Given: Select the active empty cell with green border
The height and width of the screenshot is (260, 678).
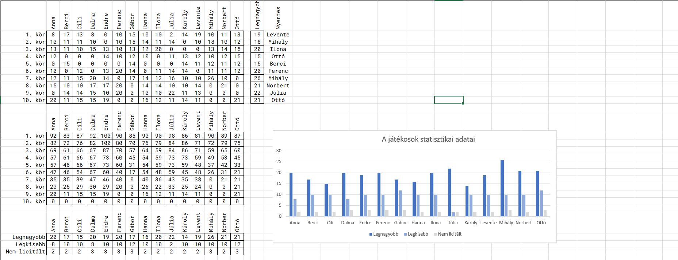Looking at the screenshot, I should pos(449,100).
